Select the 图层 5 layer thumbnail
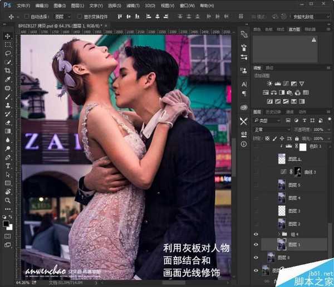This screenshot has width=334, height=287. click(x=283, y=185)
